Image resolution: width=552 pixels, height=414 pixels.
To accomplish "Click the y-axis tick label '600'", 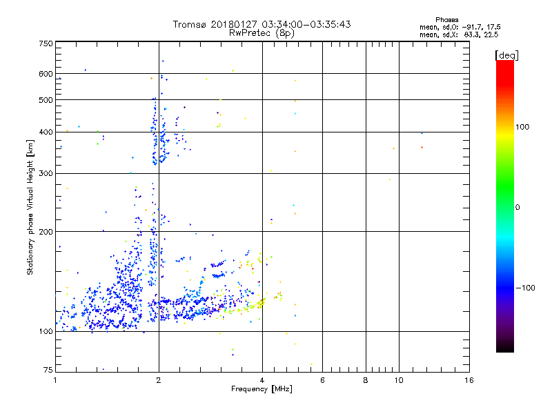I will point(46,74).
